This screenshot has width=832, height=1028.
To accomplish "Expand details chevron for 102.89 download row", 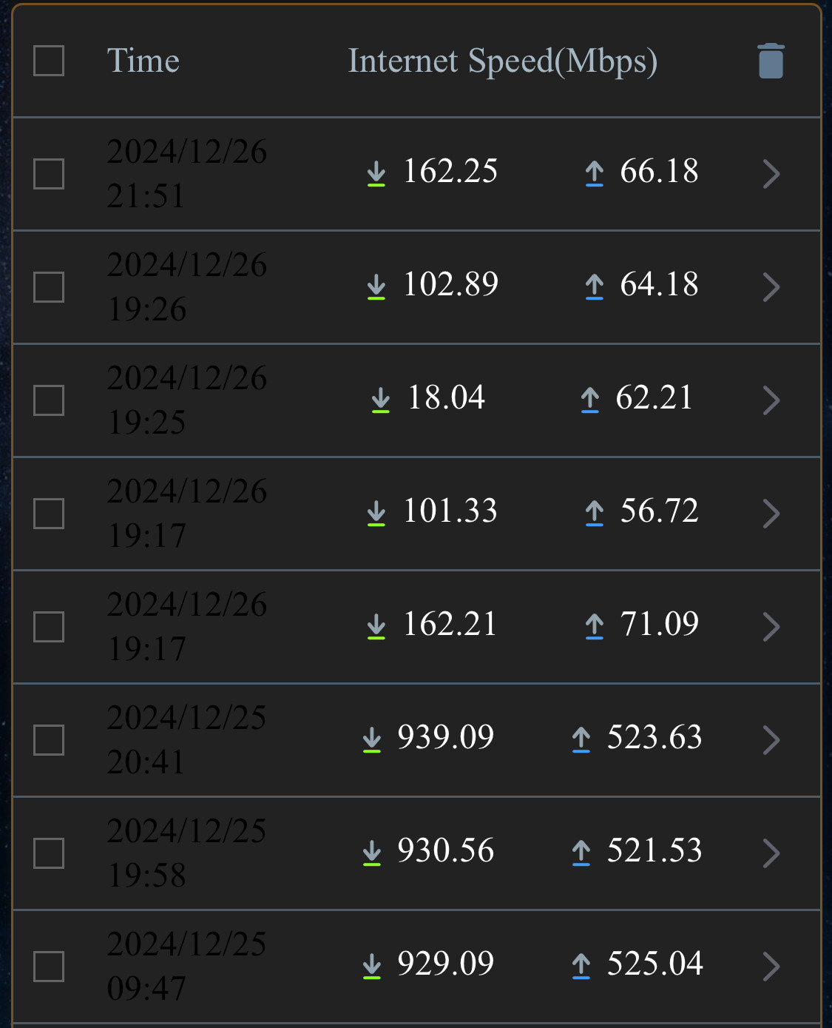I will coord(771,287).
